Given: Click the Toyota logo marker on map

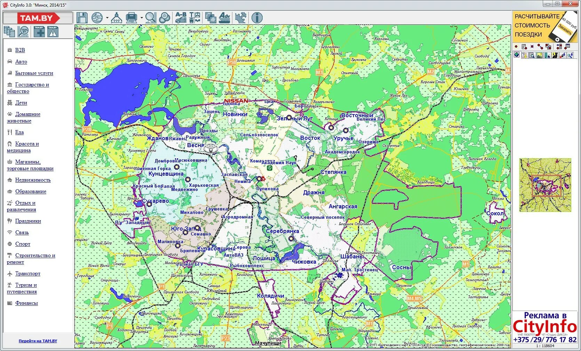Looking at the screenshot, I should pos(210,149).
